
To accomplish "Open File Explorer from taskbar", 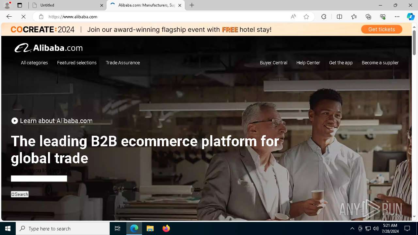I will click(x=150, y=228).
